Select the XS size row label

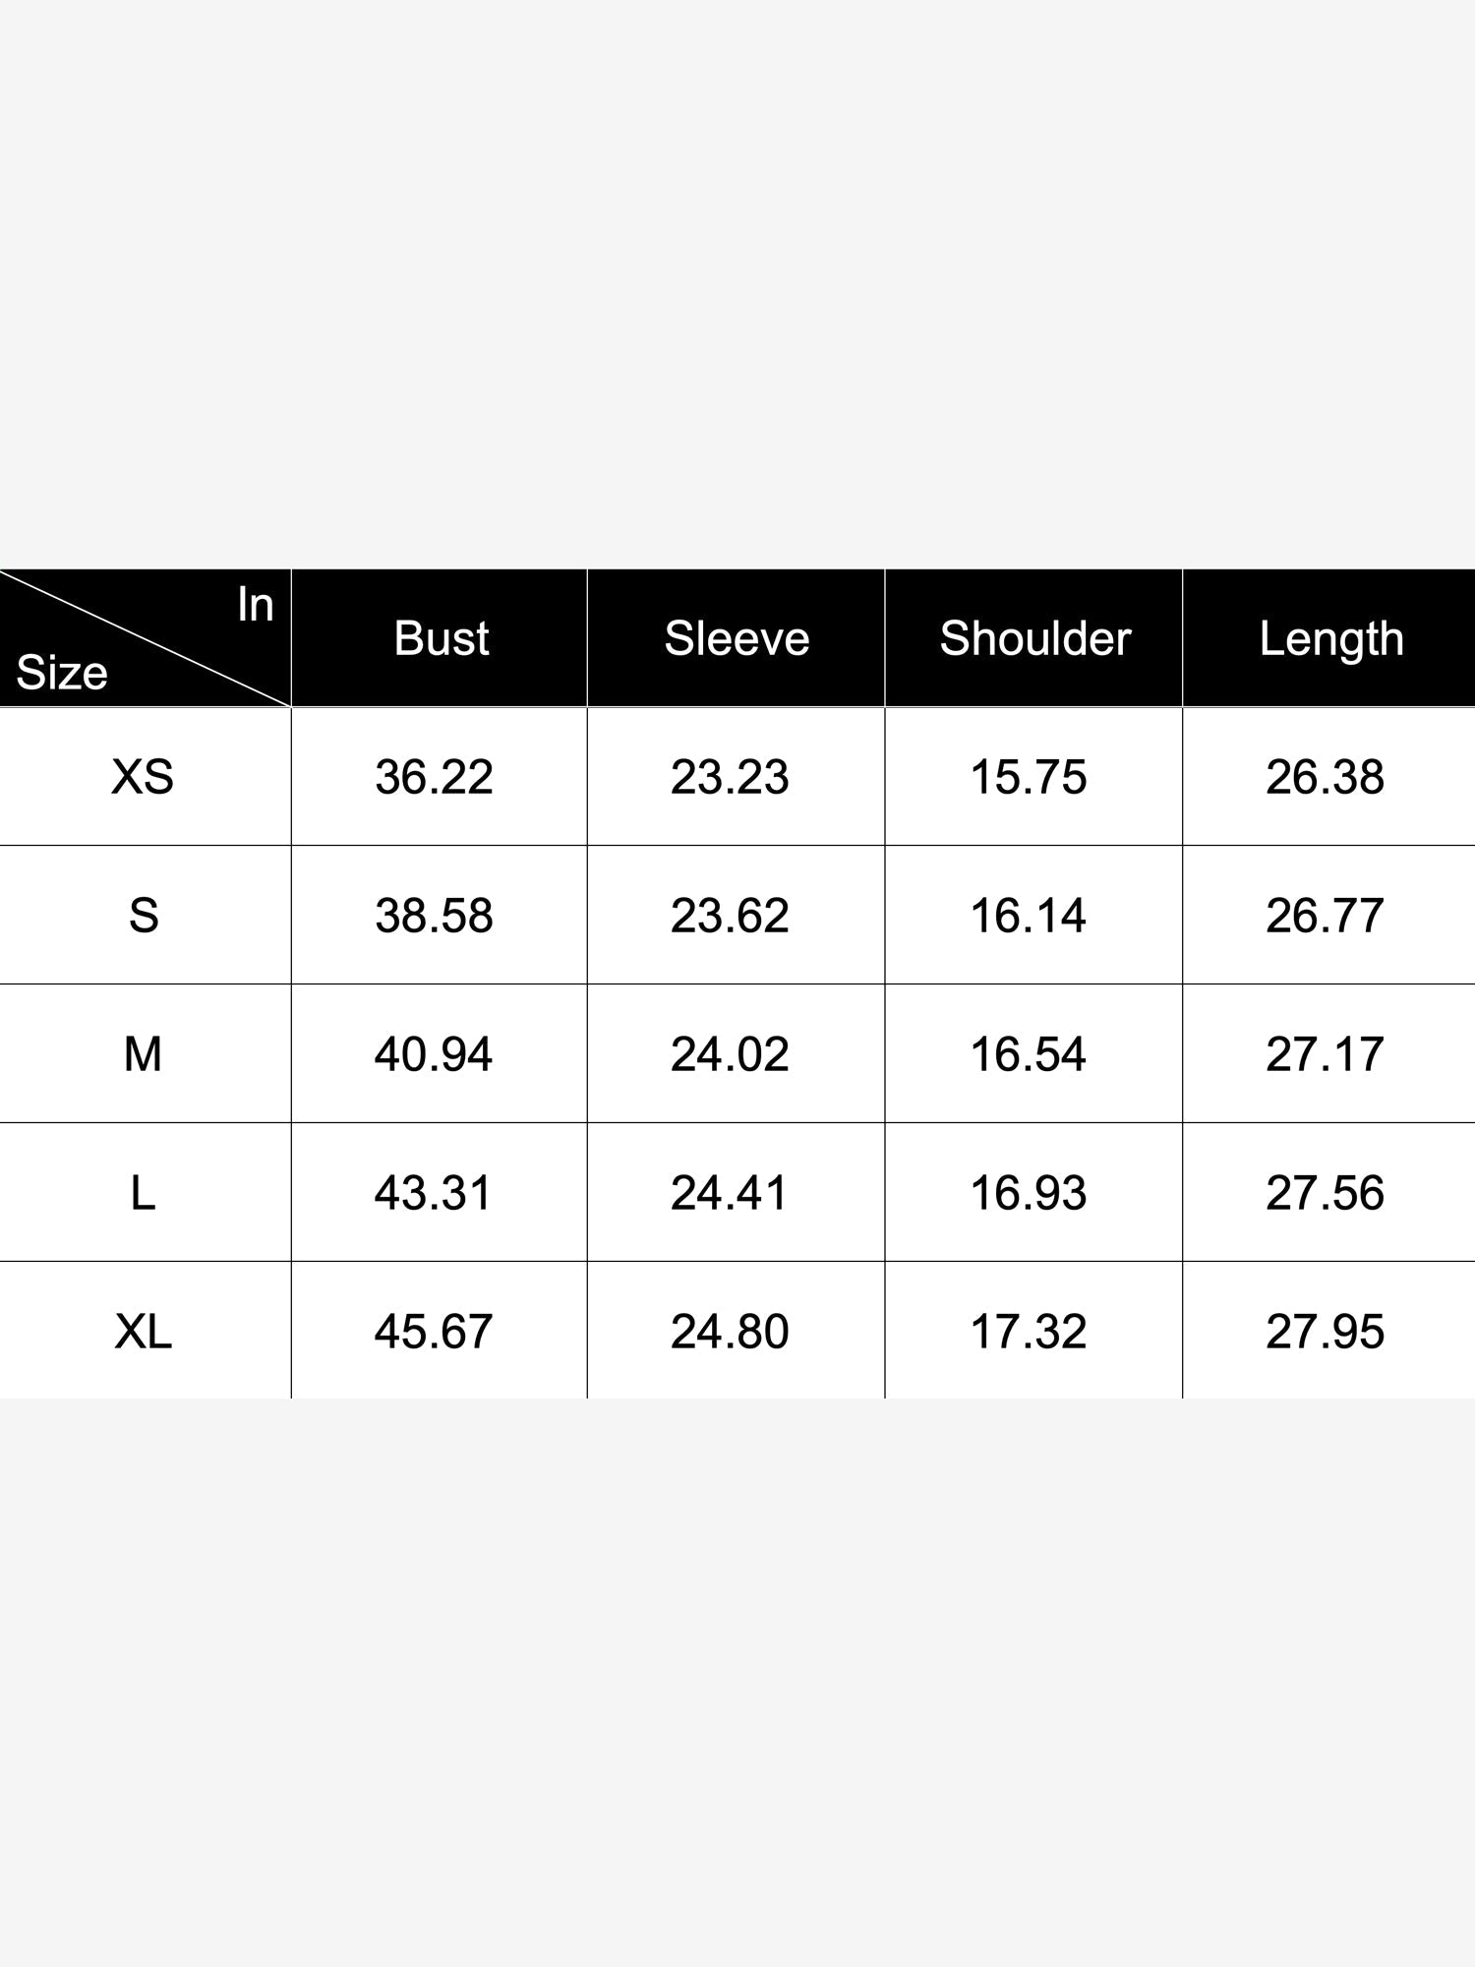tap(143, 777)
